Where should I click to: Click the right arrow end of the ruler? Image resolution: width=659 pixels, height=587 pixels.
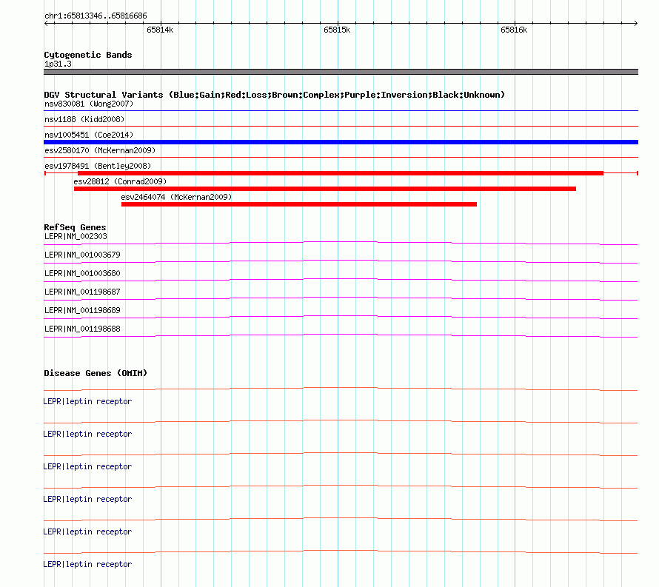pyautogui.click(x=636, y=24)
